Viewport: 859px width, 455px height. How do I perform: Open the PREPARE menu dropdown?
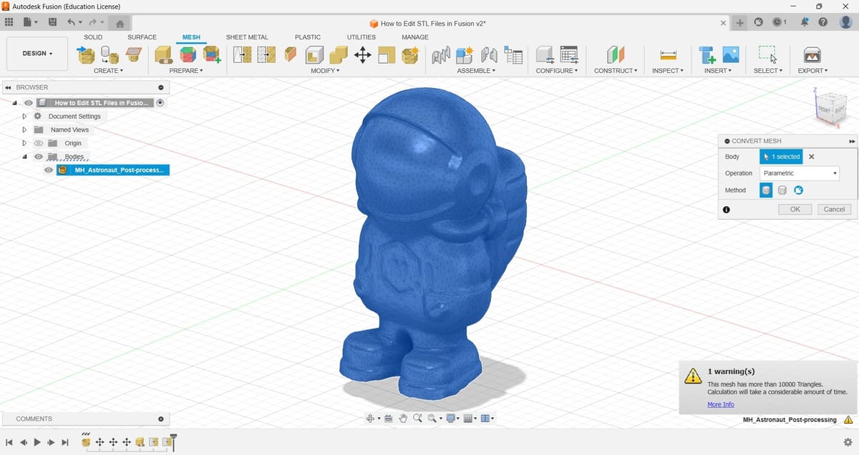186,71
